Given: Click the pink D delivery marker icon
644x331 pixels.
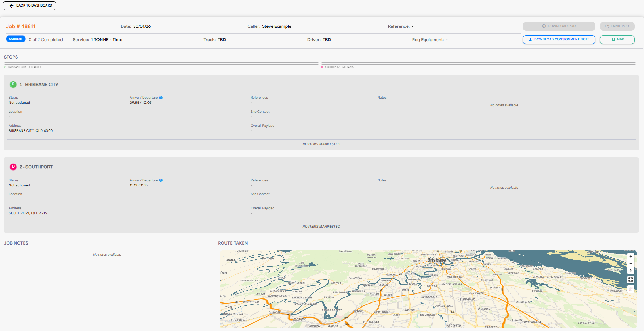Looking at the screenshot, I should (13, 167).
